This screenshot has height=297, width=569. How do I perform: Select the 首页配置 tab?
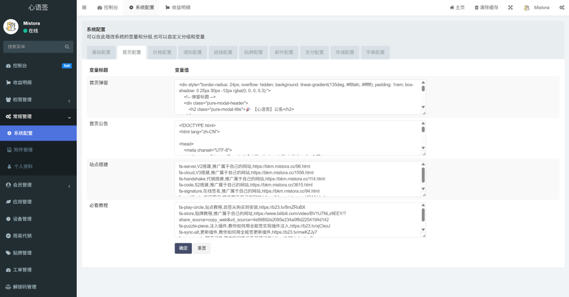click(x=132, y=52)
